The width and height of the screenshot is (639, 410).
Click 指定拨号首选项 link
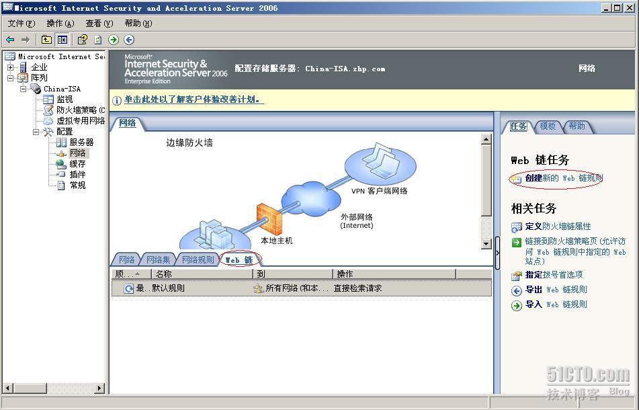pyautogui.click(x=554, y=275)
